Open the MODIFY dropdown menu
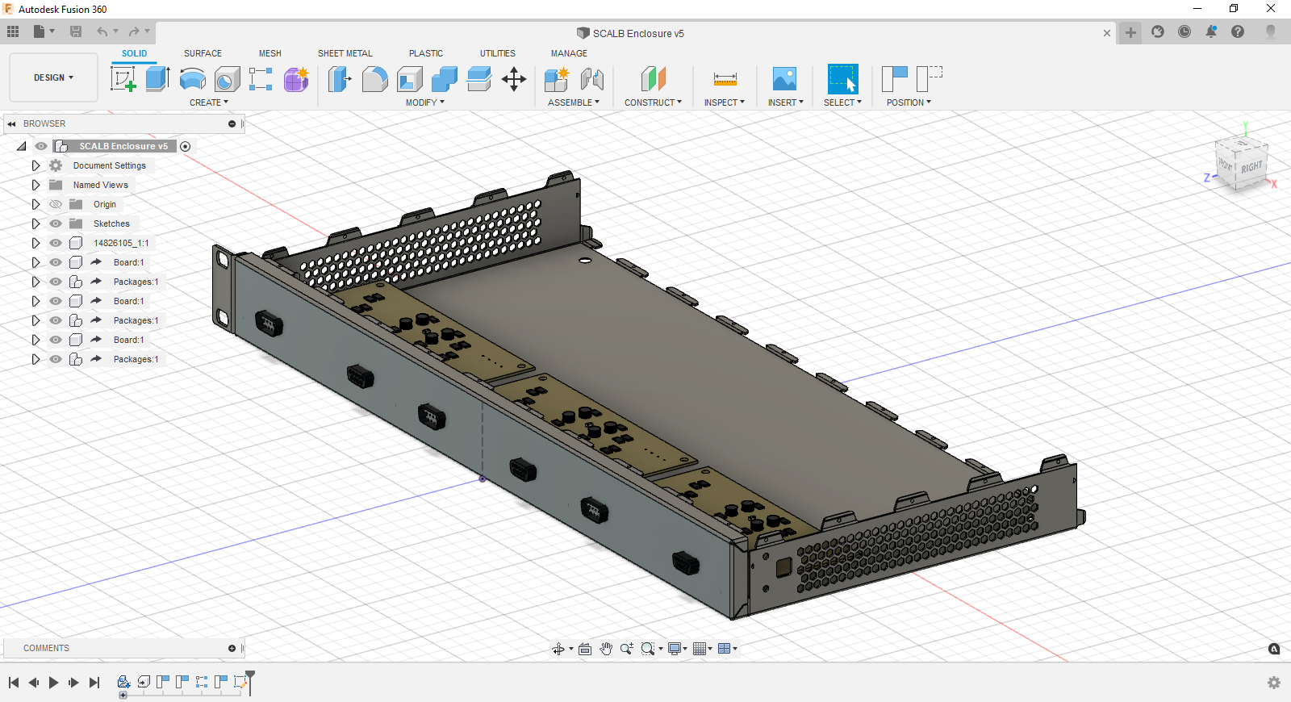Viewport: 1291px width, 702px height. tap(425, 102)
